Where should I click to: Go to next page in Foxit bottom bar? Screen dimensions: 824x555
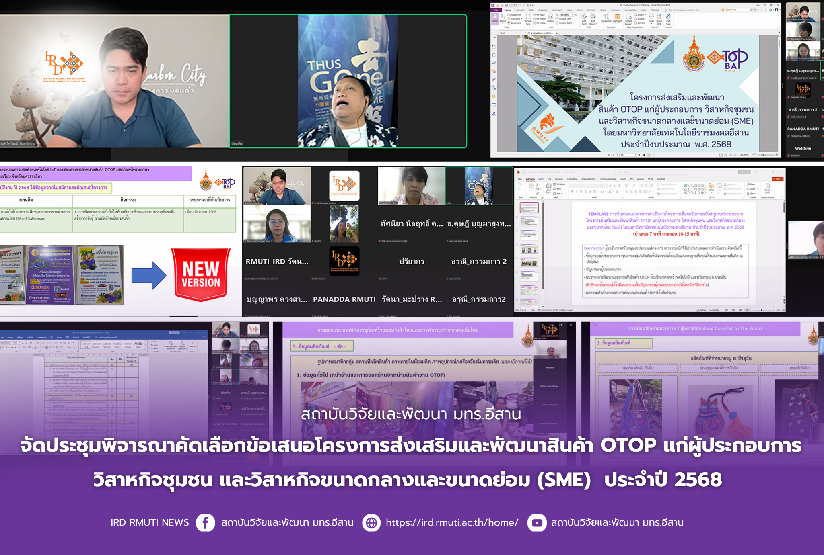click(639, 155)
